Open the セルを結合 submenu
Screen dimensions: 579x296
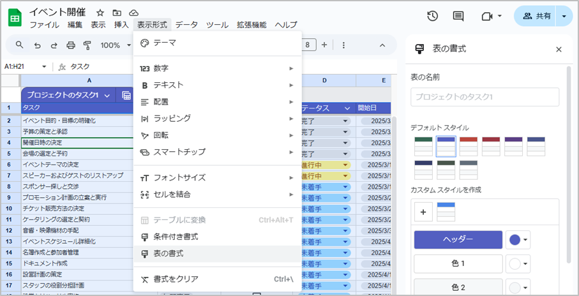tap(218, 194)
